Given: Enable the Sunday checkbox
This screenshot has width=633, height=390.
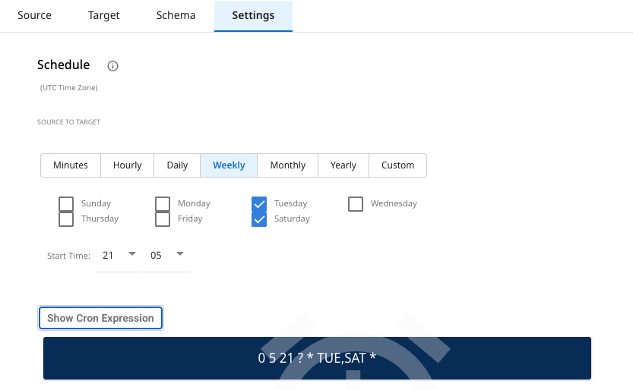Looking at the screenshot, I should pos(67,203).
